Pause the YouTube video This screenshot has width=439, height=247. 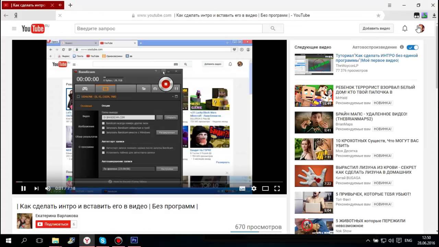23,188
